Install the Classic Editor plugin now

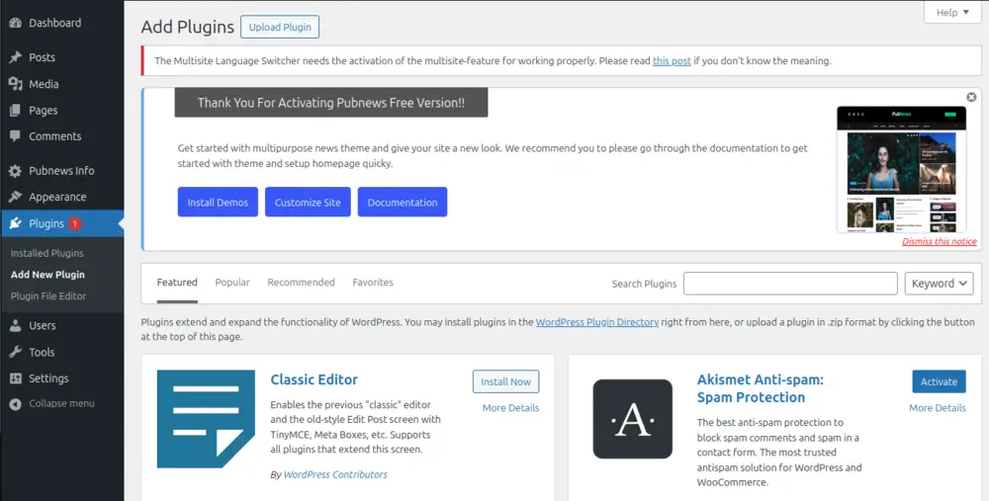point(505,381)
